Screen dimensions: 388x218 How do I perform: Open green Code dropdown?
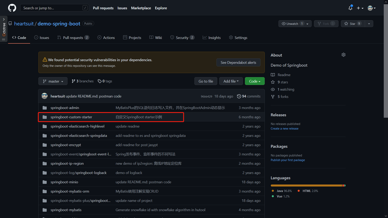[254, 81]
